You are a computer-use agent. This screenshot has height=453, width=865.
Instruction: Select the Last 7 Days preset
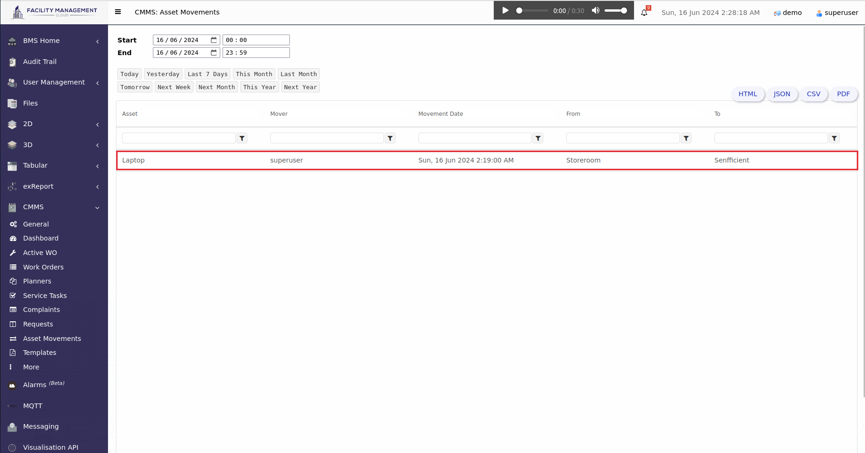click(208, 74)
